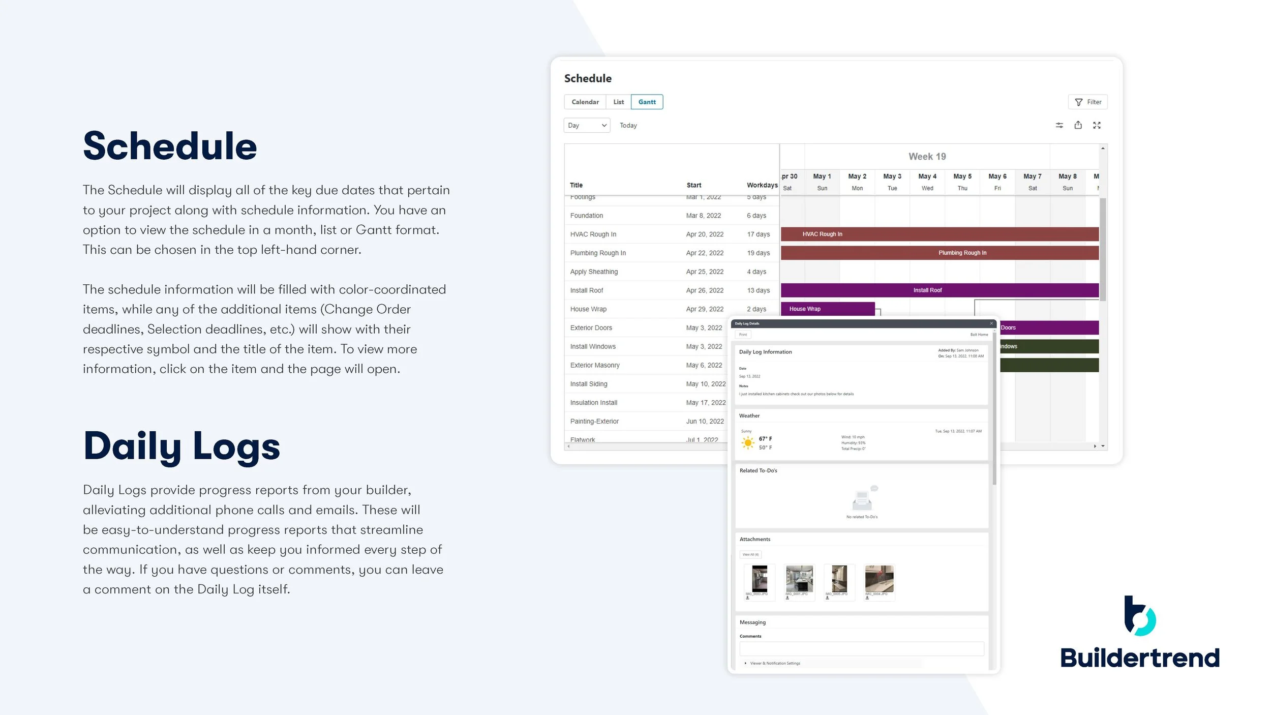
Task: Click the Gantt scroll-down arrow
Action: (1102, 446)
